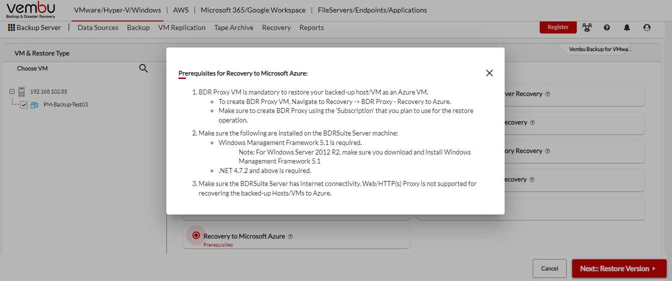672x281 pixels.
Task: Switch to FileServers/Endpoints/Applications tab
Action: [x=372, y=10]
